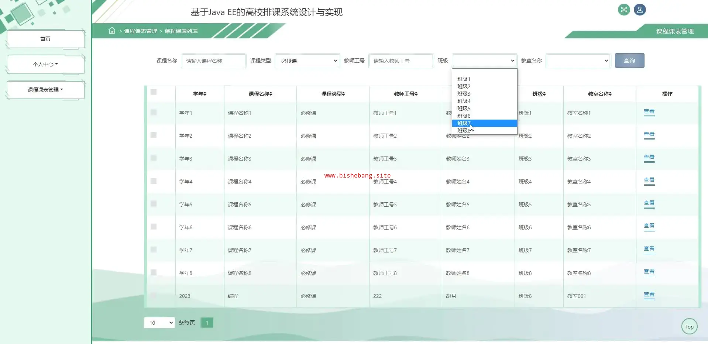Screen dimensions: 708x344
Task: Toggle the select-all checkbox in table header
Action: (x=154, y=92)
